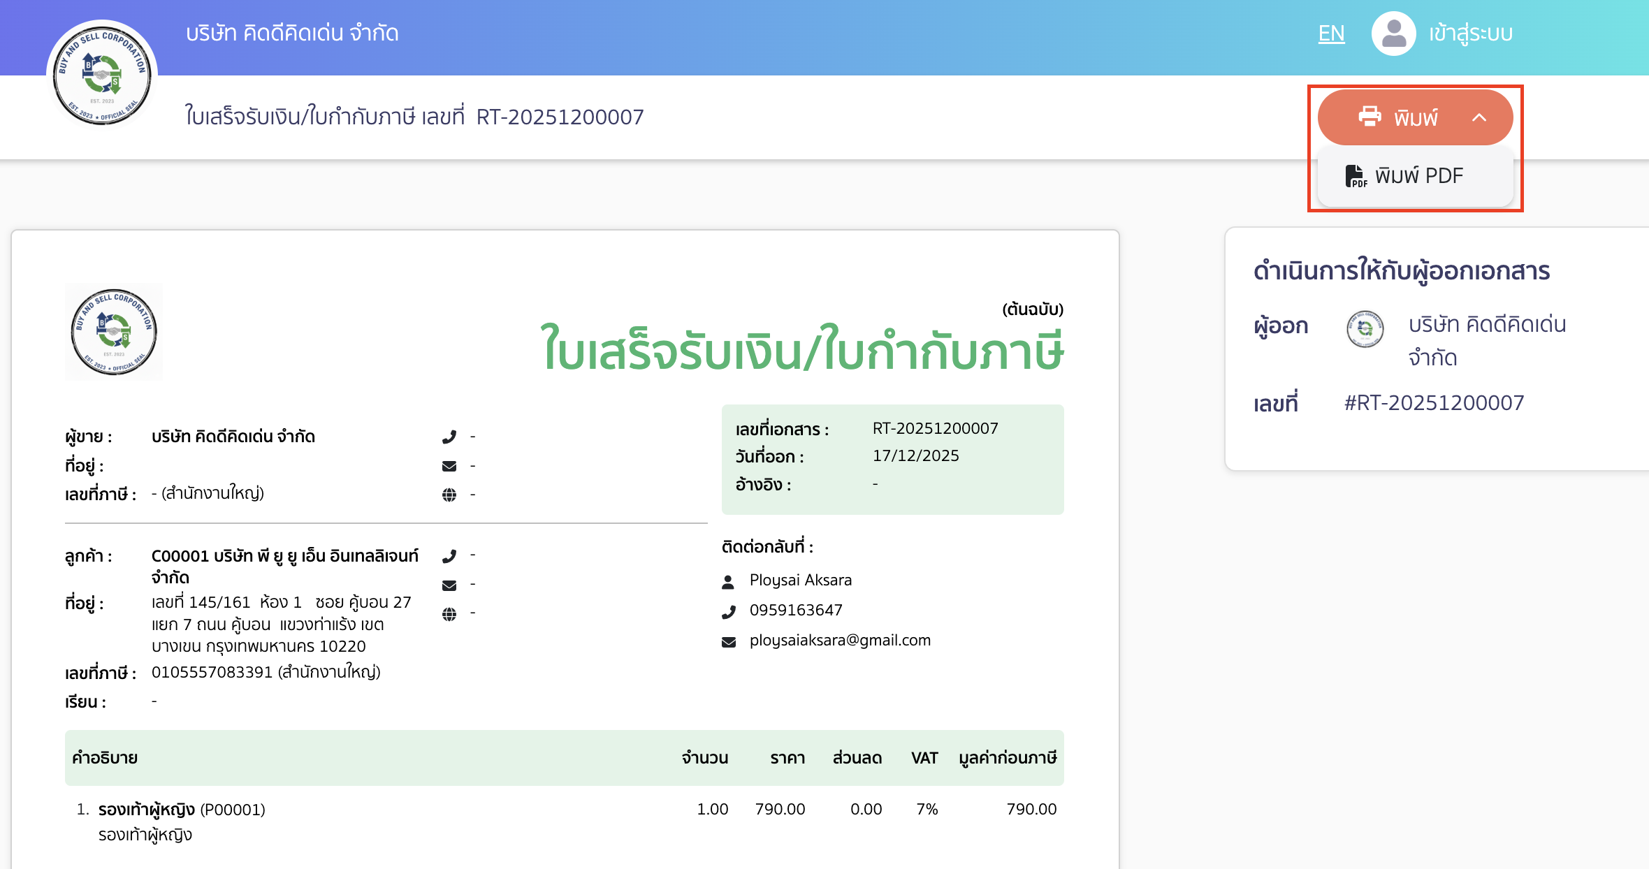1649x869 pixels.
Task: Click the printer icon on the พิมพ์ button
Action: (1369, 117)
